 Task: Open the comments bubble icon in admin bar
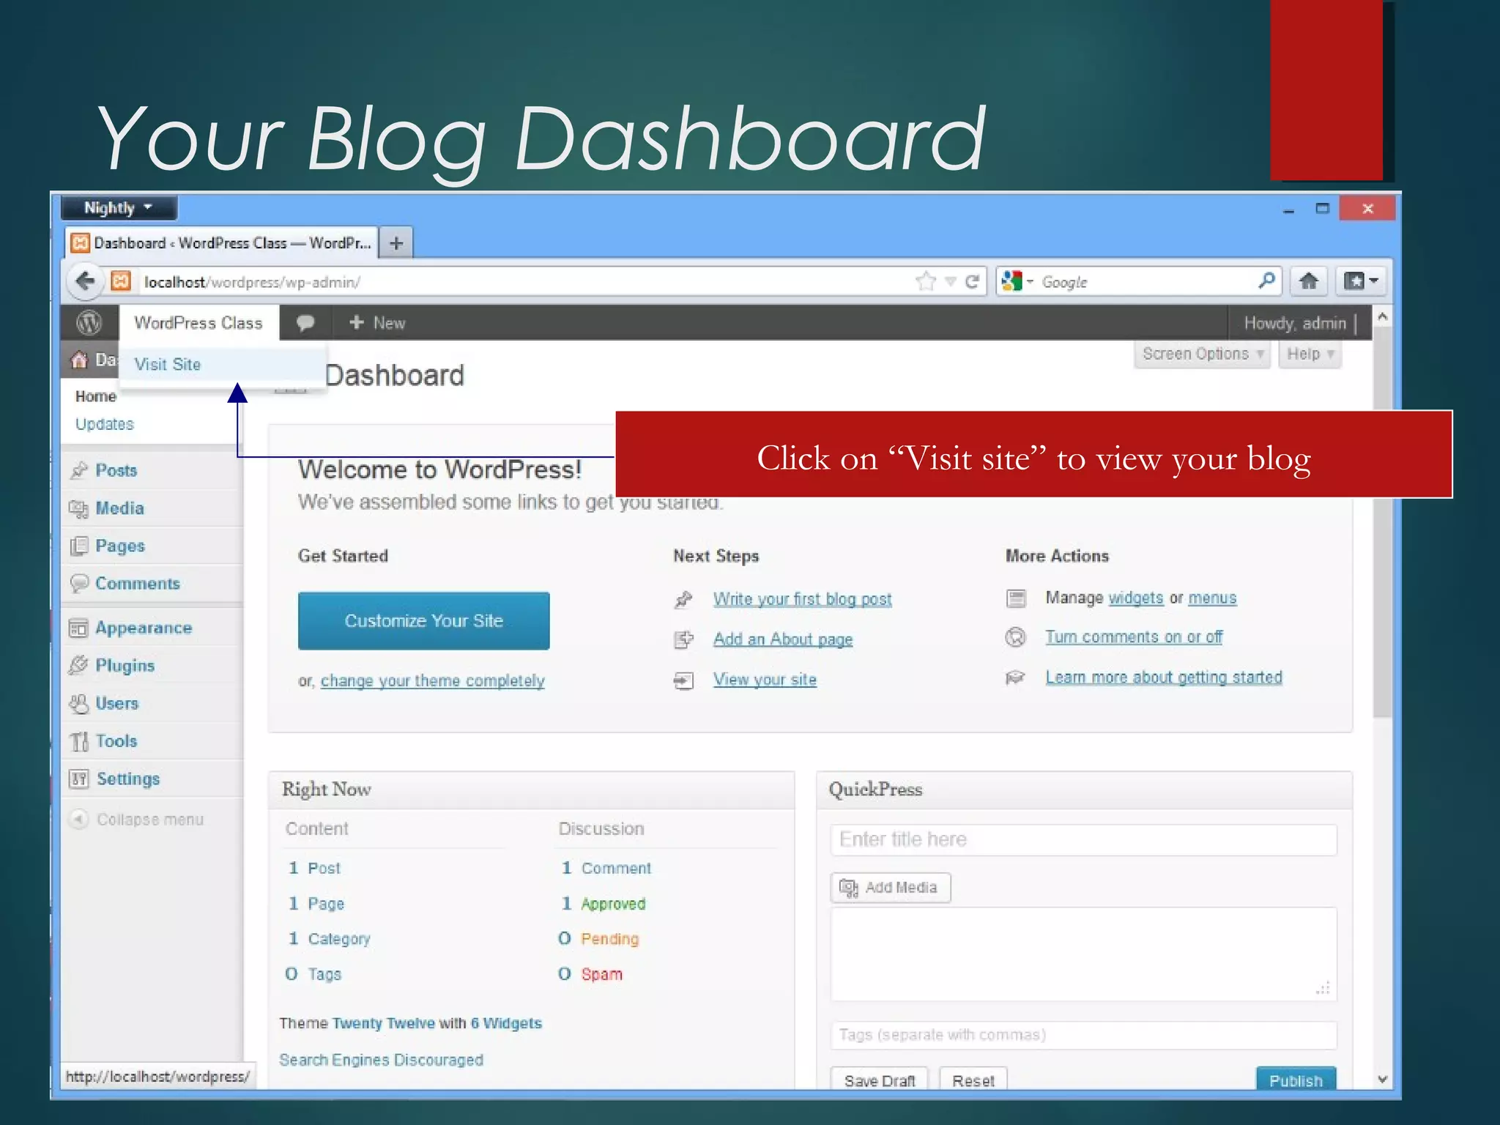click(305, 322)
